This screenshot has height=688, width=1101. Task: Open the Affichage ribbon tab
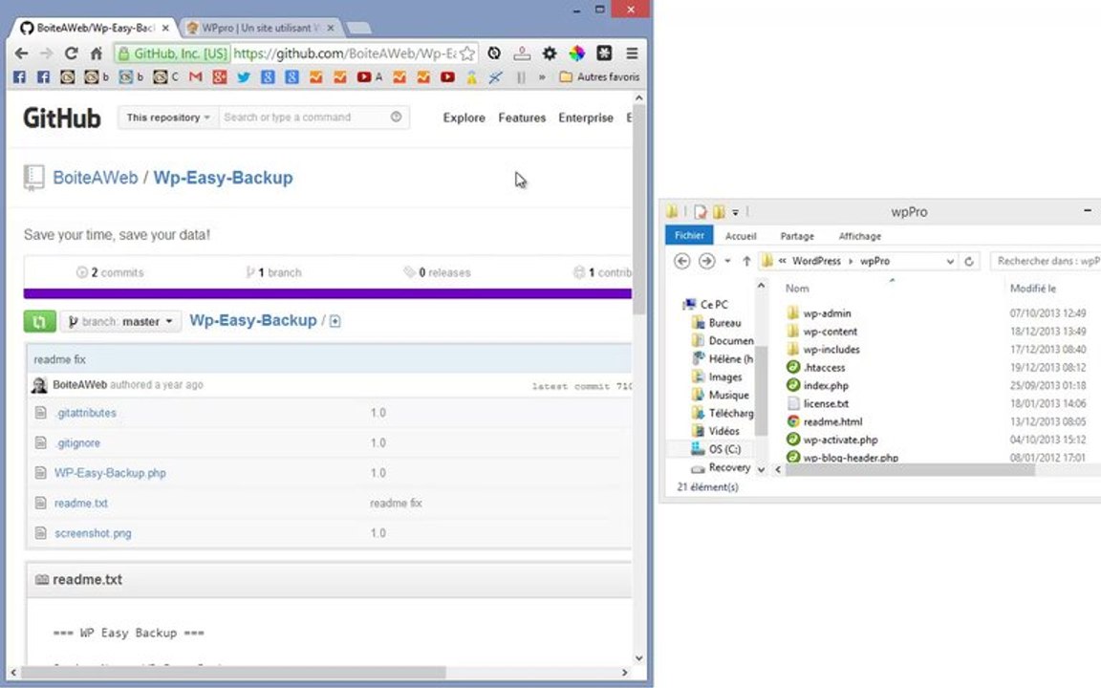click(859, 236)
